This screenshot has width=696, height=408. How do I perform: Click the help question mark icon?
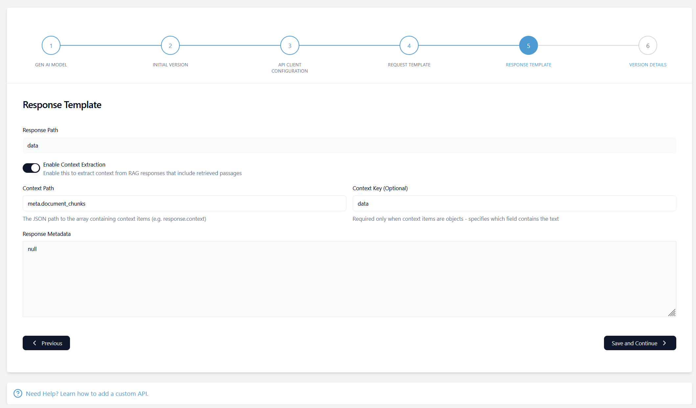[18, 393]
